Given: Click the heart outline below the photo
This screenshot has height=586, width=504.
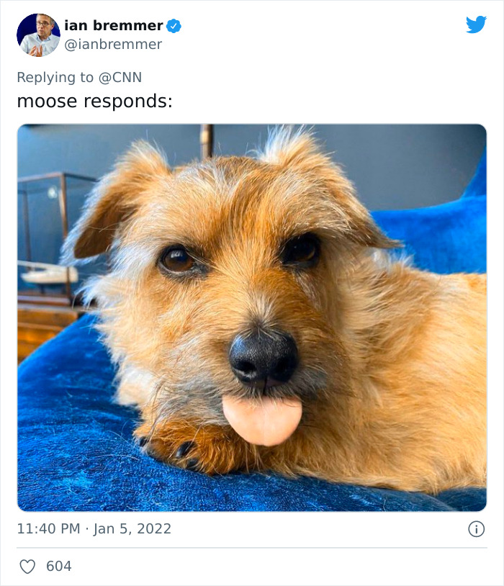Looking at the screenshot, I should (x=27, y=567).
